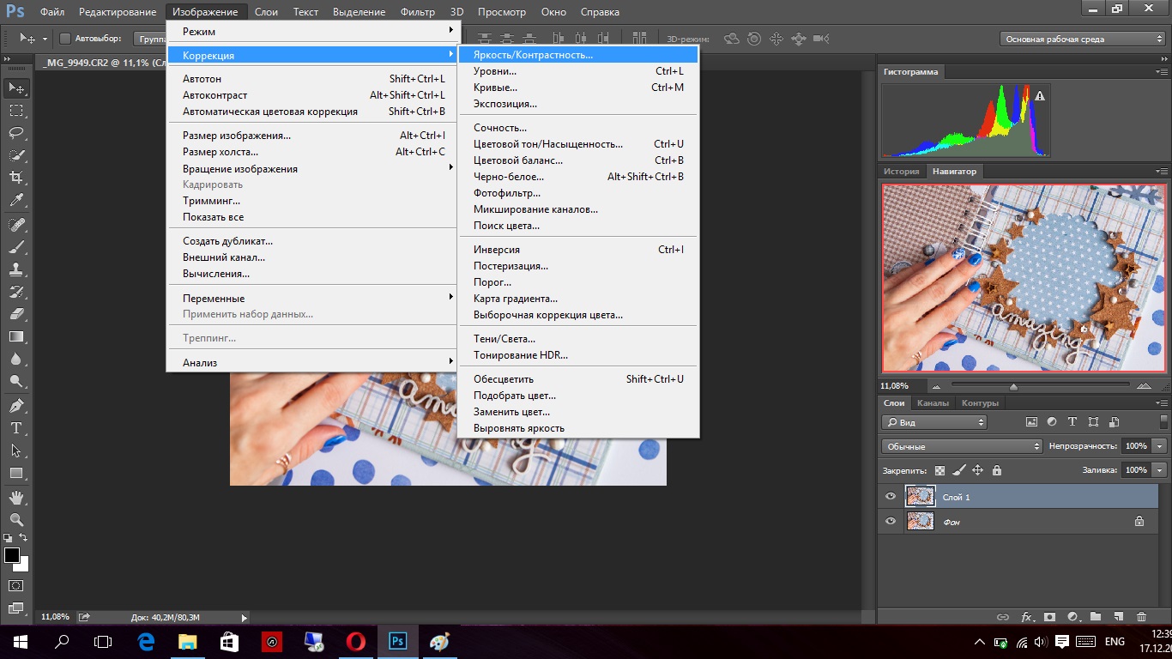Toggle visibility of the Фон layer
Viewport: 1172px width, 659px height.
point(890,521)
